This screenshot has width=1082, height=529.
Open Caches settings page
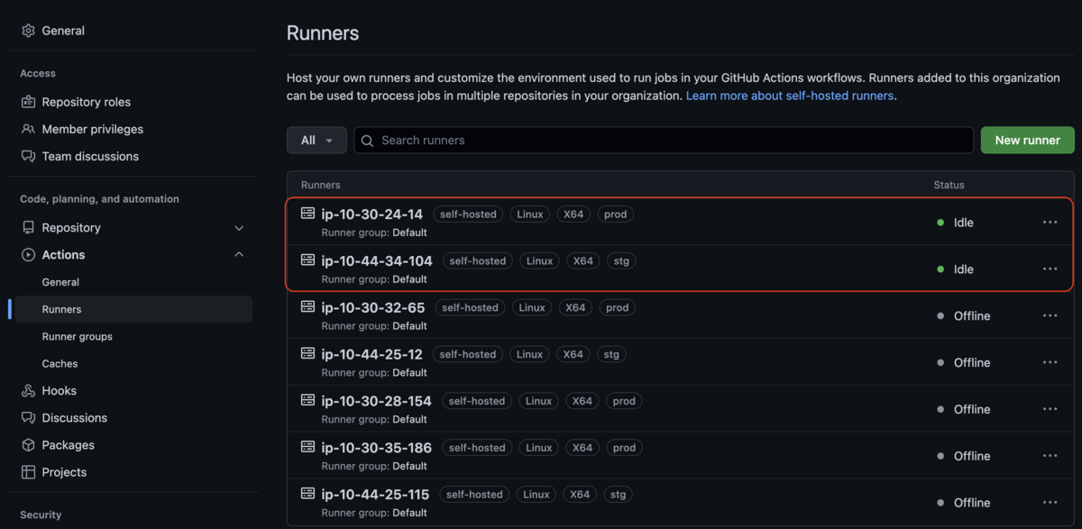pyautogui.click(x=60, y=364)
